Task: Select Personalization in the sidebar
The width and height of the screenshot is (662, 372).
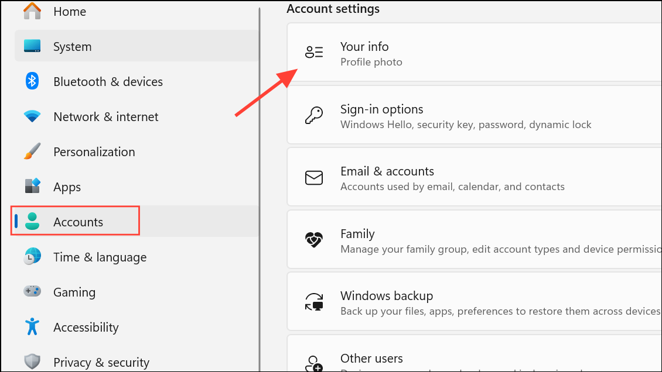Action: [x=137, y=151]
